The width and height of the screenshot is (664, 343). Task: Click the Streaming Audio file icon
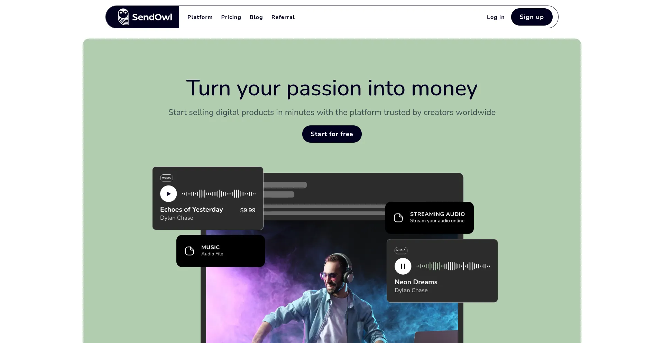click(x=398, y=218)
